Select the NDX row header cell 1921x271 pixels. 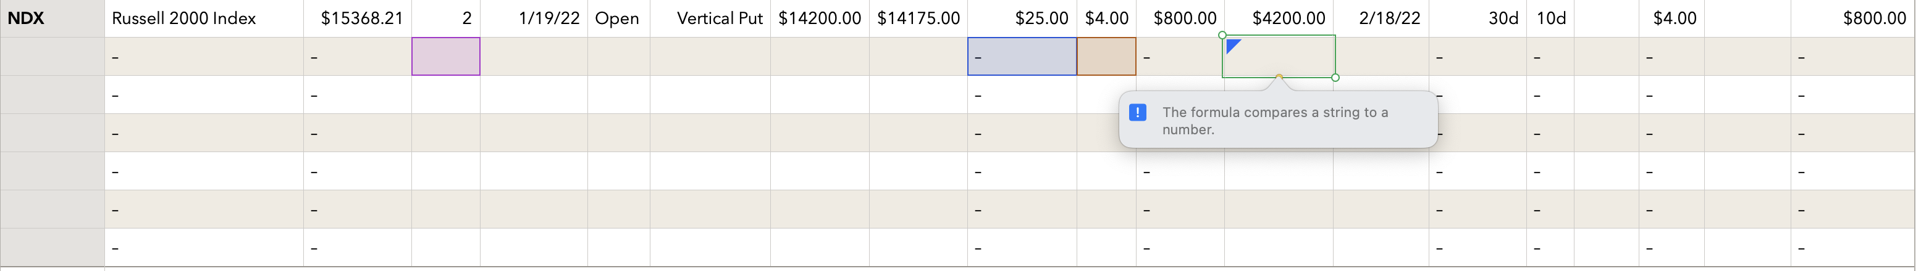[53, 18]
